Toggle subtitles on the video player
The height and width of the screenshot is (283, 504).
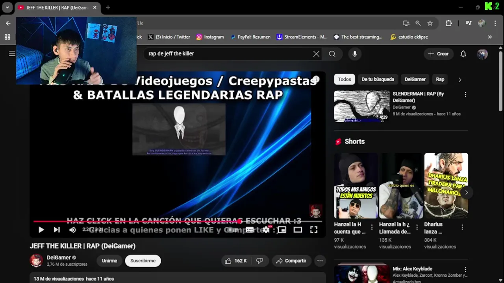pos(250,230)
